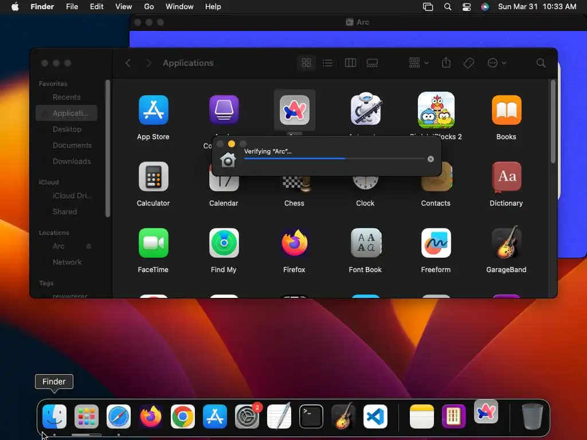Open Spotlight search in menu bar
Image resolution: width=587 pixels, height=440 pixels.
point(447,7)
